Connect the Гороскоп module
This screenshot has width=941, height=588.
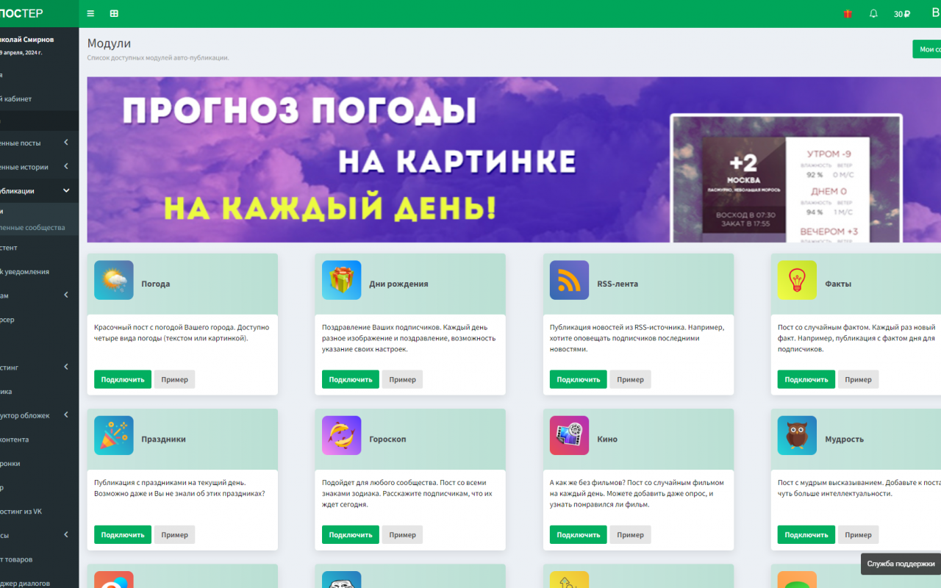351,534
